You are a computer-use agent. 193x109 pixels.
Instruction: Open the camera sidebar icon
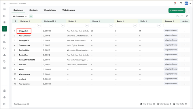tap(4, 68)
